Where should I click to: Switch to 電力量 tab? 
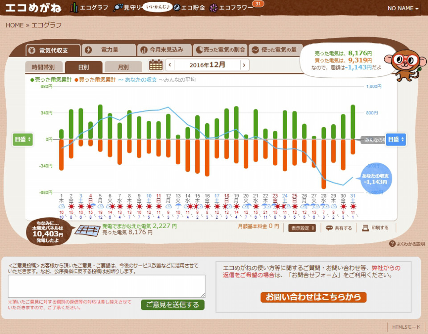(109, 50)
